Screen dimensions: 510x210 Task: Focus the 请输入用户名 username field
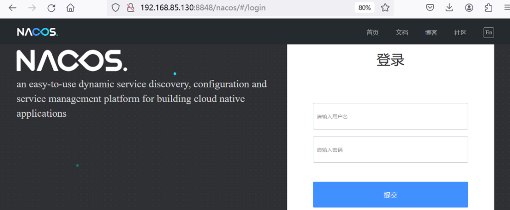click(390, 116)
